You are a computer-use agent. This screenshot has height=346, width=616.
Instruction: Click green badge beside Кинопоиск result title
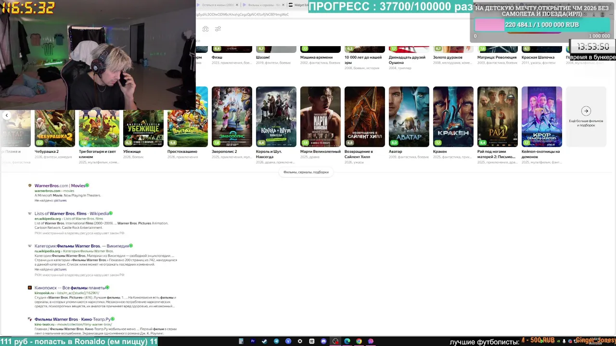[x=107, y=288]
